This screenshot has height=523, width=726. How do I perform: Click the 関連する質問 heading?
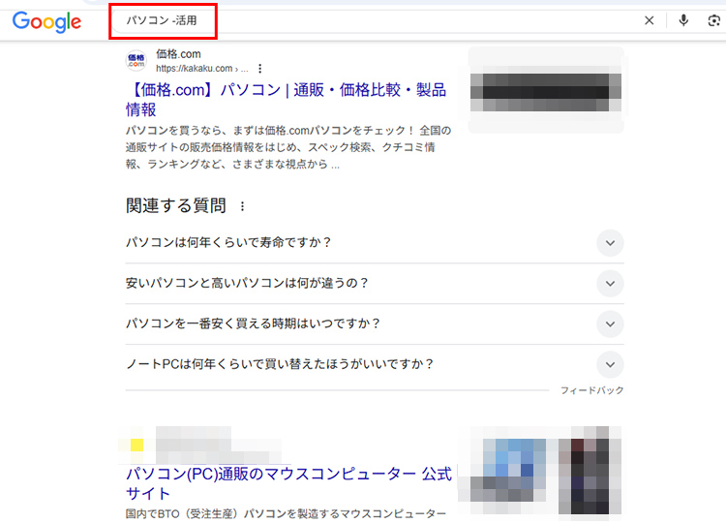[176, 205]
